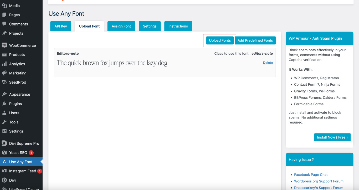
Task: Click the LiteSpeed Cache icon
Action: pos(4,188)
